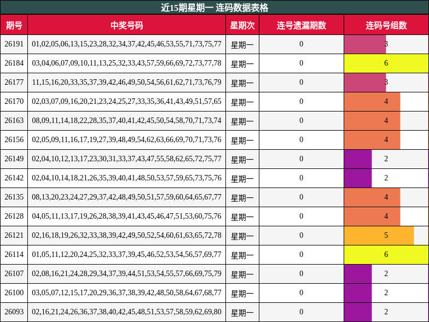Click winning numbers starting 03,04,06,07,09

coord(127,63)
